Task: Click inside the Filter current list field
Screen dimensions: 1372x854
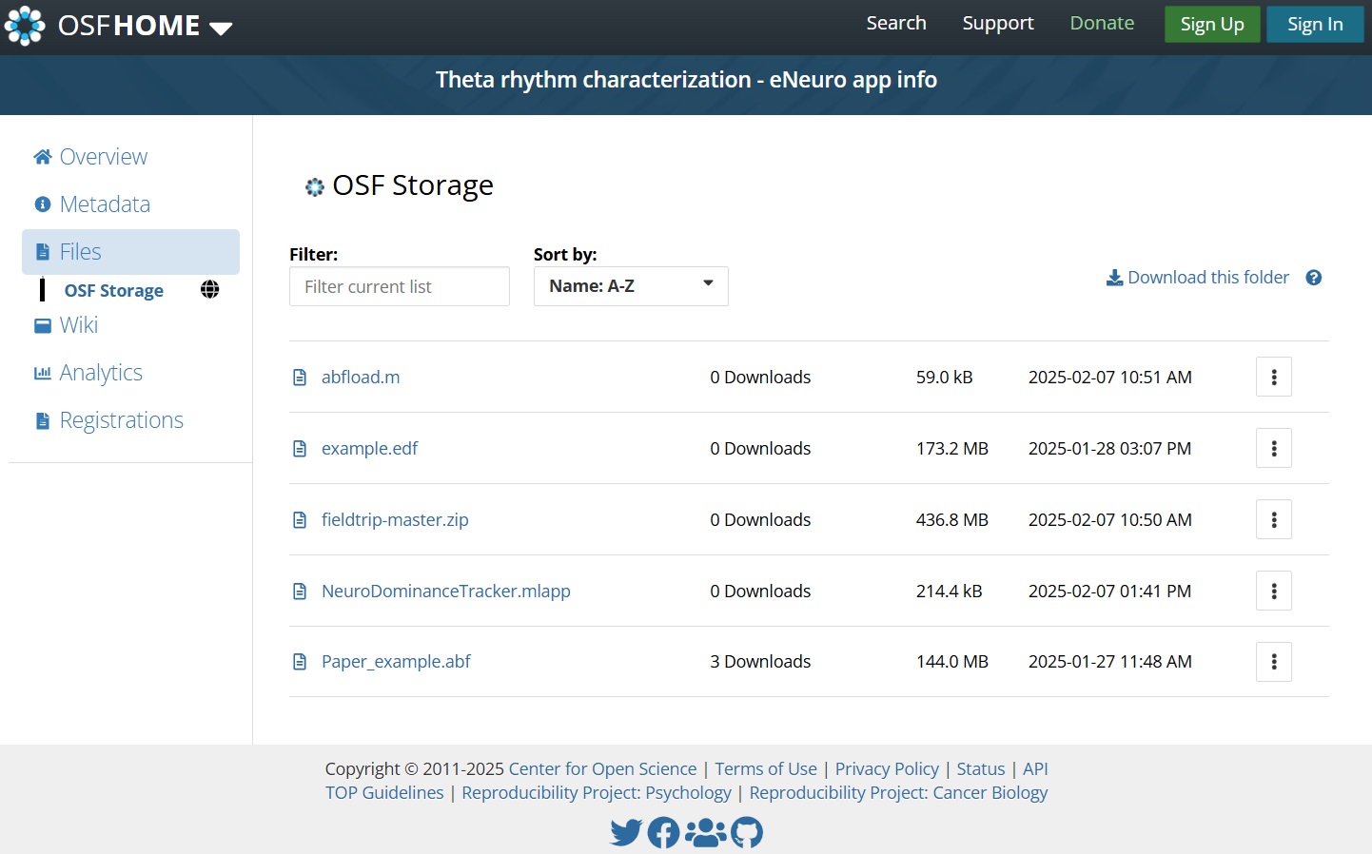Action: pos(399,285)
